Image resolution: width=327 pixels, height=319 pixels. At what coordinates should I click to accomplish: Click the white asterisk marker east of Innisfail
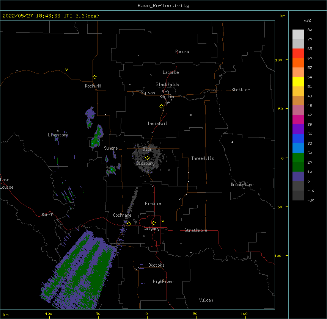click(x=190, y=115)
